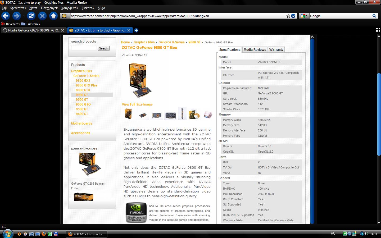Open the Motherboards category
Screen dimensions: 381x238
pyautogui.click(x=82, y=123)
